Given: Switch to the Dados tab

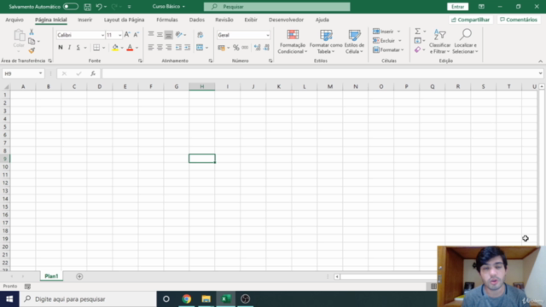Looking at the screenshot, I should click(197, 20).
